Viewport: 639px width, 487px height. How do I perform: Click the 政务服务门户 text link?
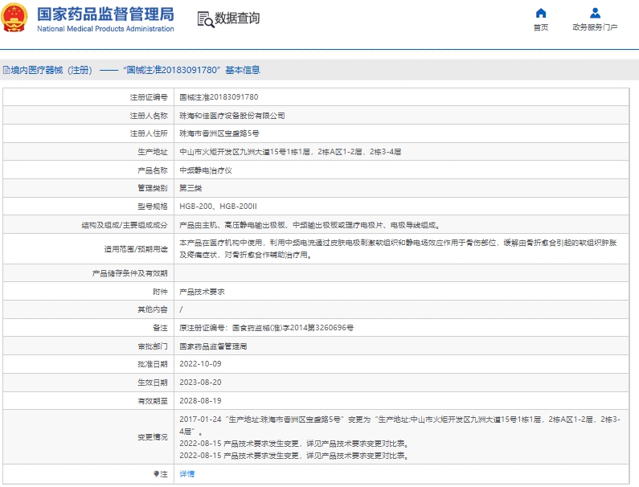595,27
